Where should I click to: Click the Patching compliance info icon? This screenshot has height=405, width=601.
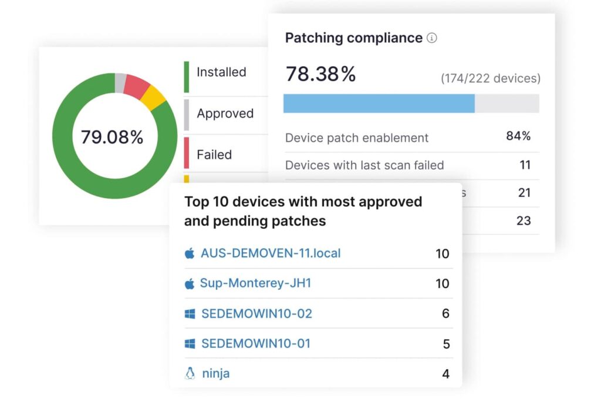(x=433, y=38)
